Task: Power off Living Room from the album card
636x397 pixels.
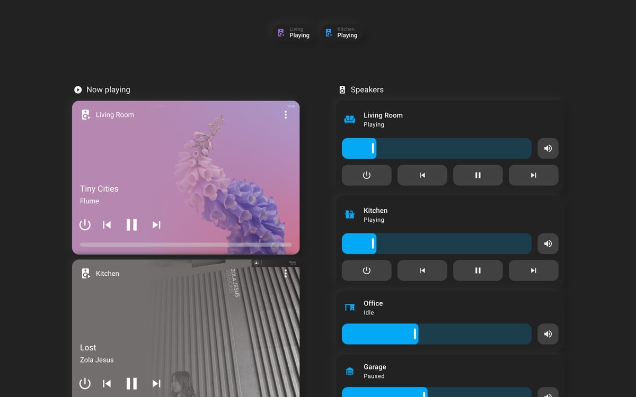Action: [85, 225]
